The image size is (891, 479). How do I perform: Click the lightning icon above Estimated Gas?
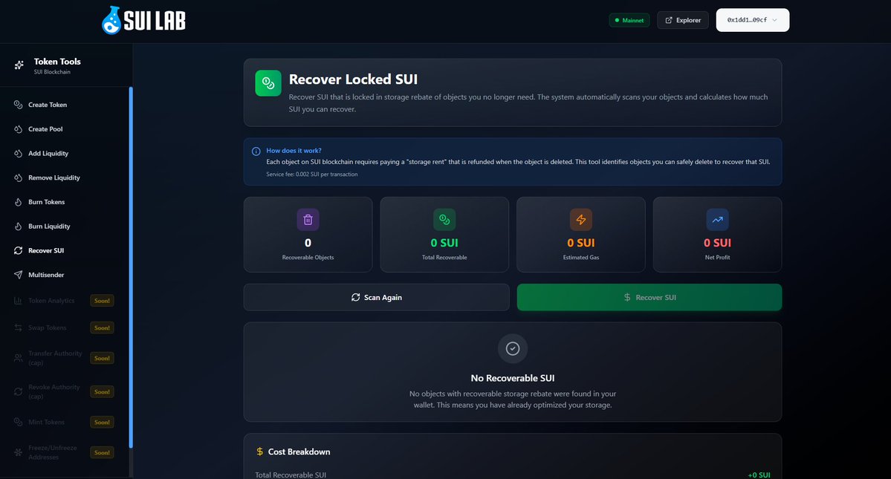(x=580, y=219)
